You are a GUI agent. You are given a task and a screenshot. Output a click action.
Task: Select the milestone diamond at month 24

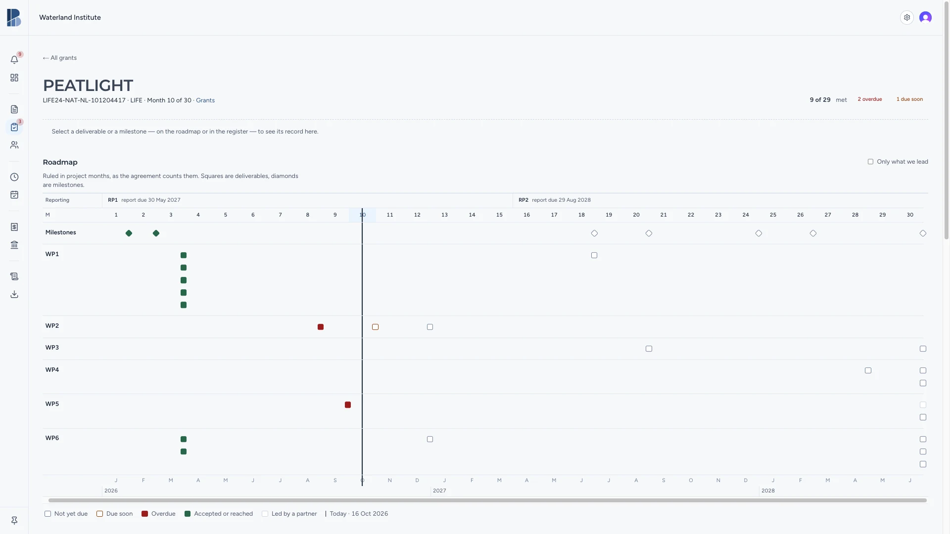[x=759, y=233]
